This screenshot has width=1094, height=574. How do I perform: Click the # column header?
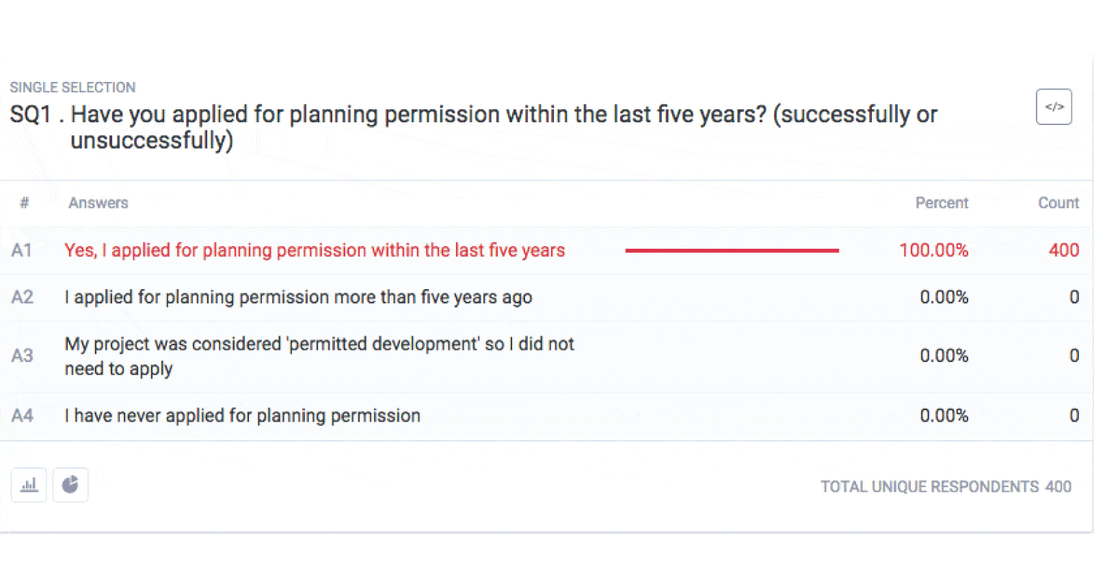(x=24, y=203)
